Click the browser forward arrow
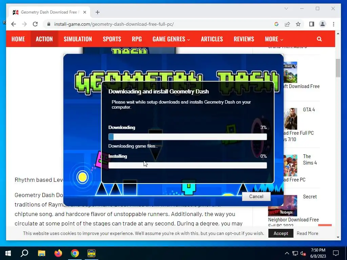 click(24, 24)
